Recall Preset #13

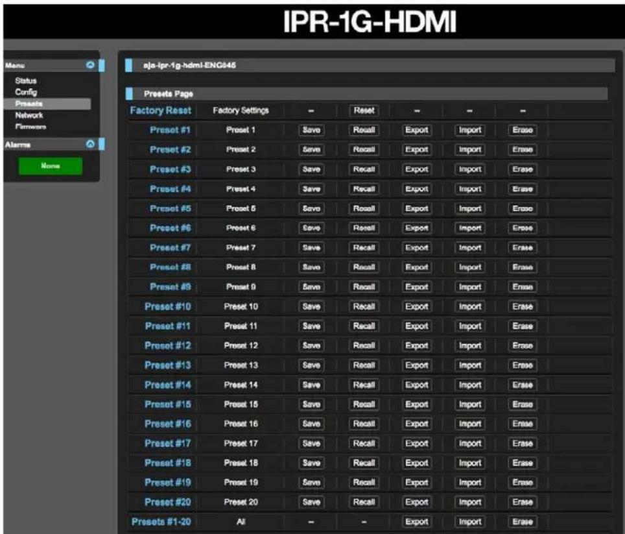click(x=364, y=365)
